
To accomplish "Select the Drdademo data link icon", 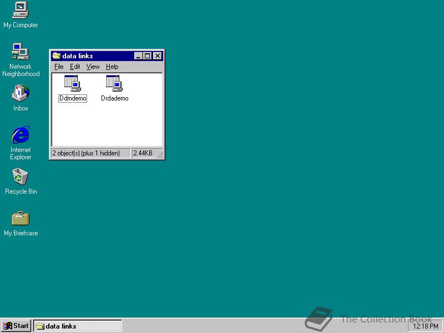I will (x=114, y=83).
